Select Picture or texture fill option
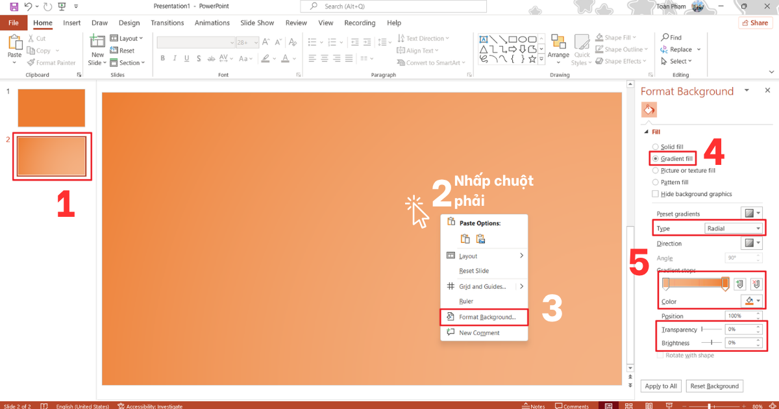Image resolution: width=779 pixels, height=409 pixels. click(x=655, y=171)
